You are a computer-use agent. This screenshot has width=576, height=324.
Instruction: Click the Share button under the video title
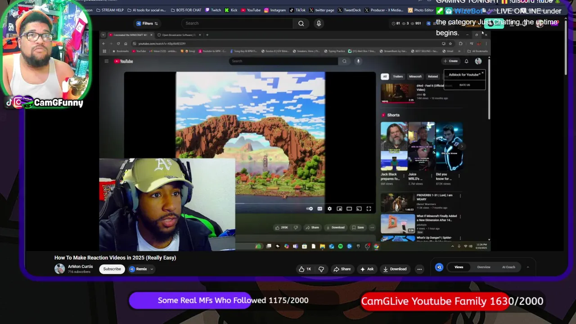pos(342,269)
